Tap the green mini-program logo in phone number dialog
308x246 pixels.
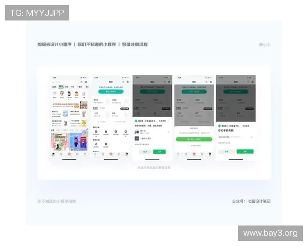[x=219, y=126]
